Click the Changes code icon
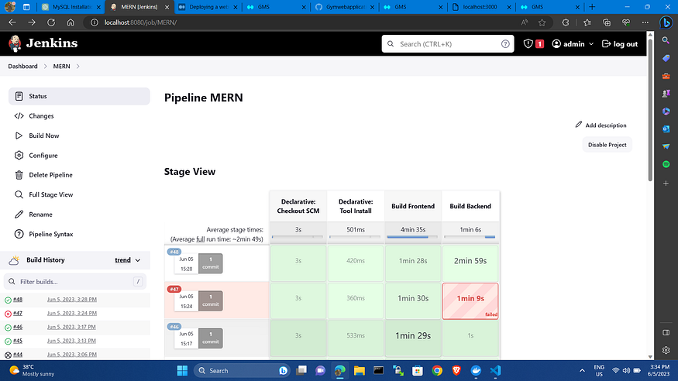678x381 pixels. (x=19, y=115)
